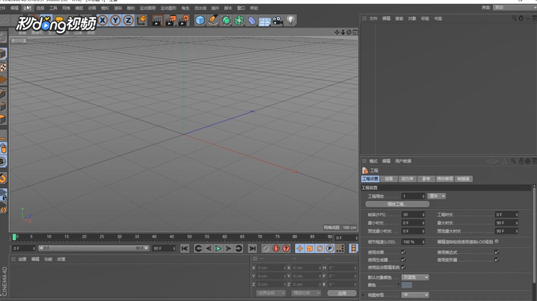Click the search icon in Object Manager
The height and width of the screenshot is (301, 537).
click(514, 18)
